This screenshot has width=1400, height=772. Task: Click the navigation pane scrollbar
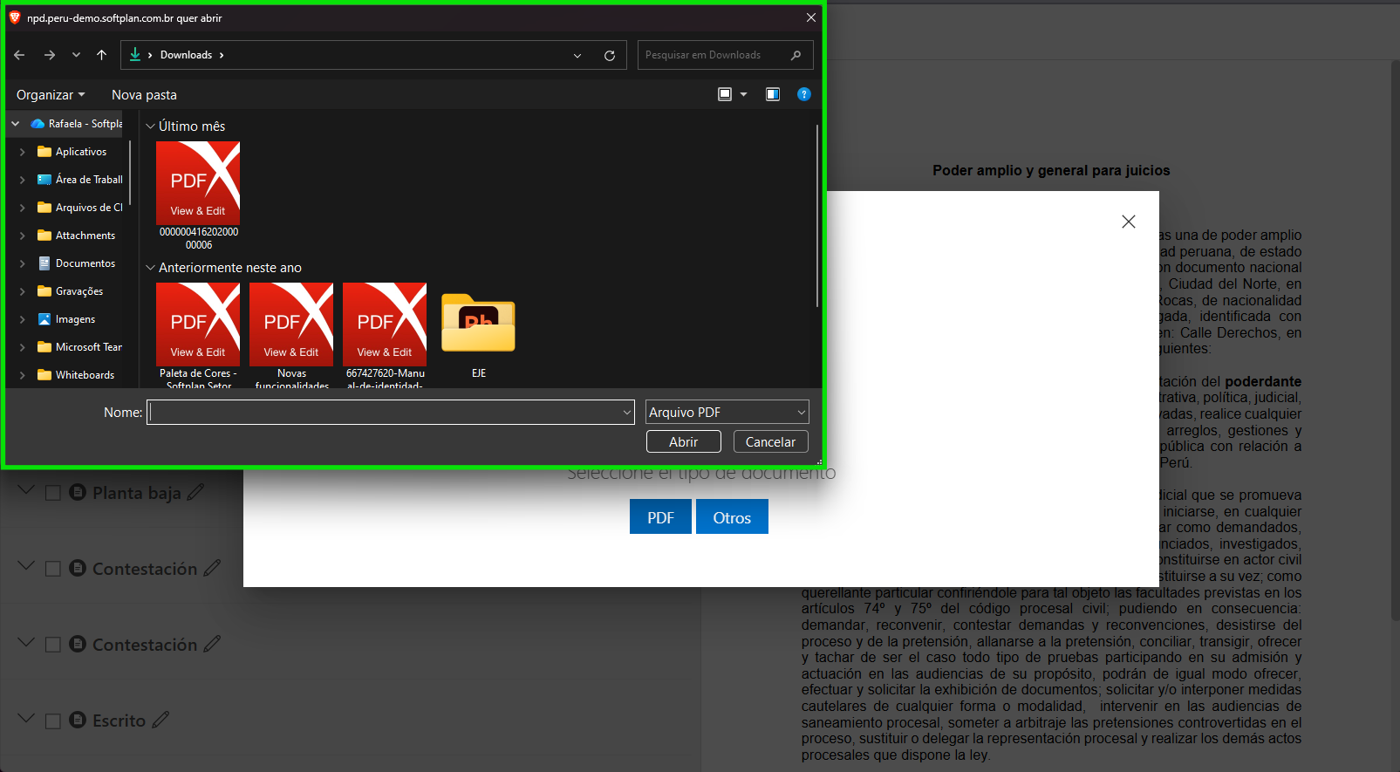[x=130, y=172]
